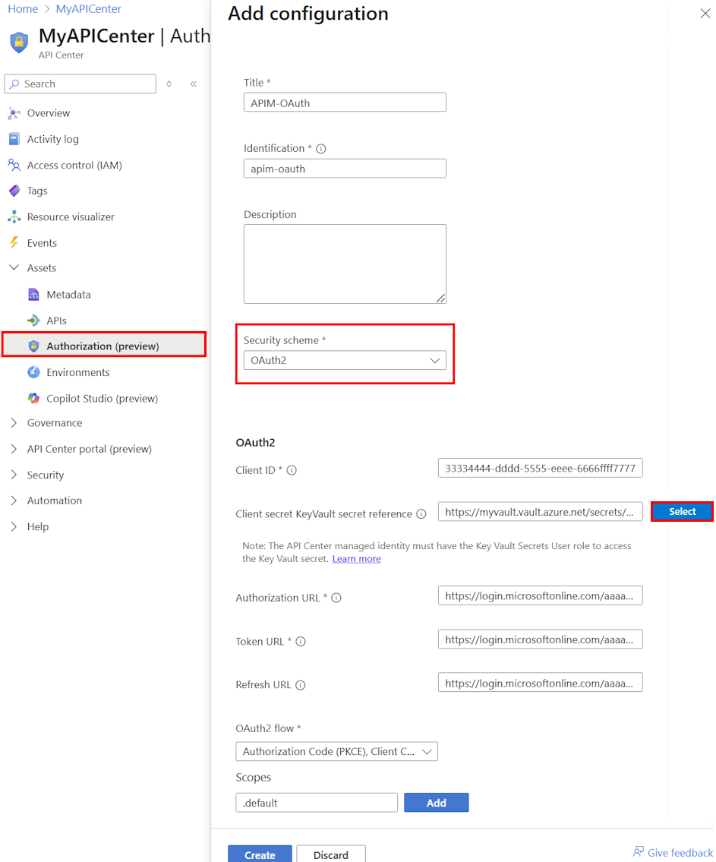Click the Copilot Studio icon
Viewport: 716px width, 862px height.
[x=33, y=398]
